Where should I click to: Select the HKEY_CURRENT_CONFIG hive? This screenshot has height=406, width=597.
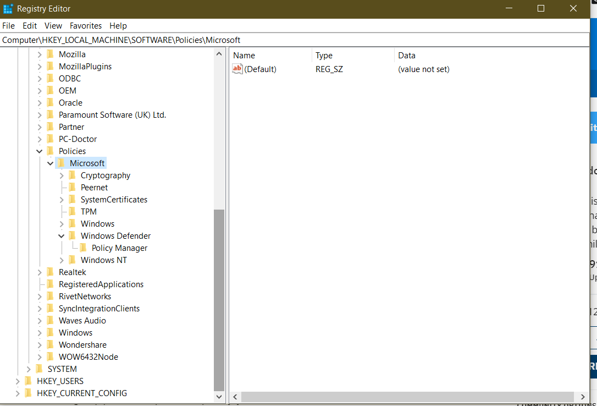pyautogui.click(x=82, y=393)
